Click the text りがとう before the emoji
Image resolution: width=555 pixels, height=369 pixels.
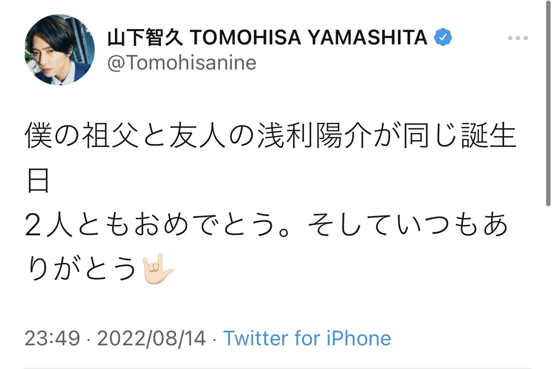pyautogui.click(x=80, y=269)
